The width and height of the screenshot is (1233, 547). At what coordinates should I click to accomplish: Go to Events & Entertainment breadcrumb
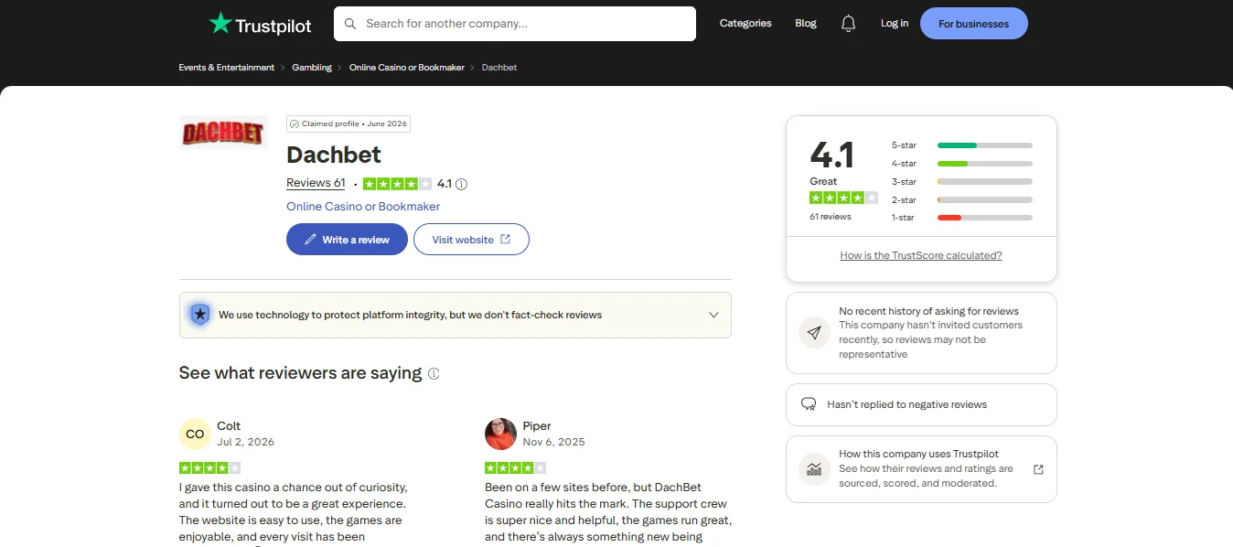[x=227, y=68]
